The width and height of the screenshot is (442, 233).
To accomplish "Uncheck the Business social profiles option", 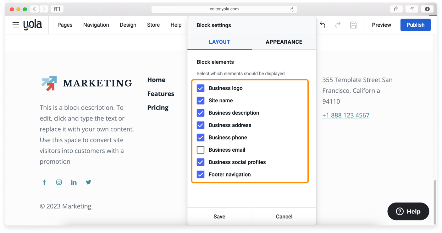I will click(201, 162).
